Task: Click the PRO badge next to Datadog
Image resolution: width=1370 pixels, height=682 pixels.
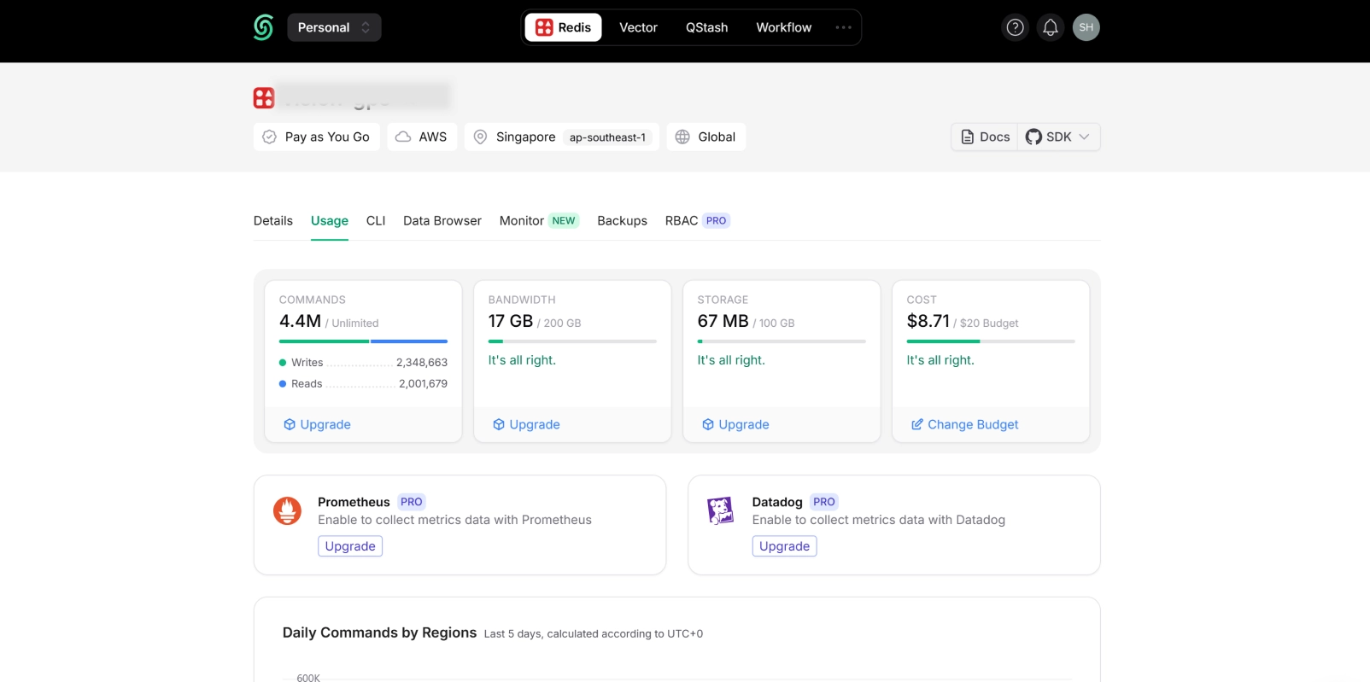Action: 824,502
